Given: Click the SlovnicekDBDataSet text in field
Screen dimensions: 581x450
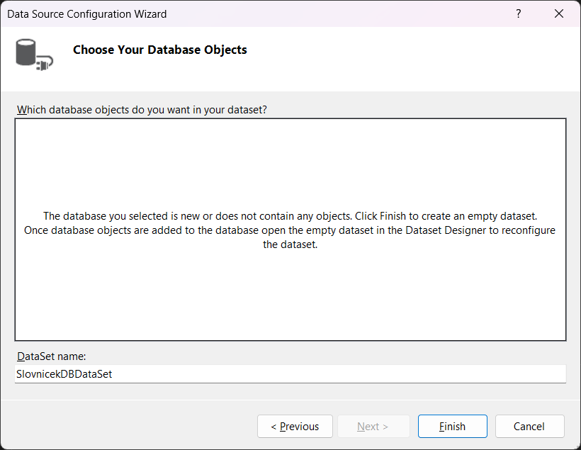Looking at the screenshot, I should click(64, 373).
